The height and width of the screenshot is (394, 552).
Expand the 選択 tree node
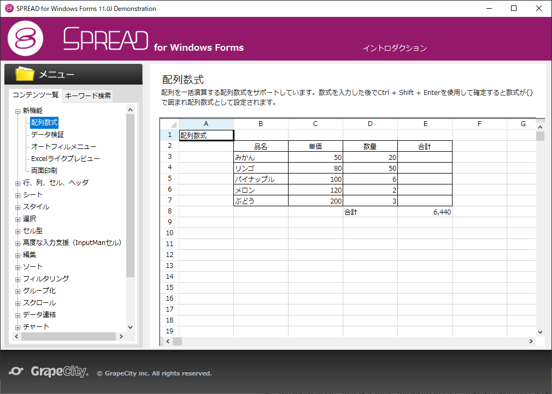point(17,219)
